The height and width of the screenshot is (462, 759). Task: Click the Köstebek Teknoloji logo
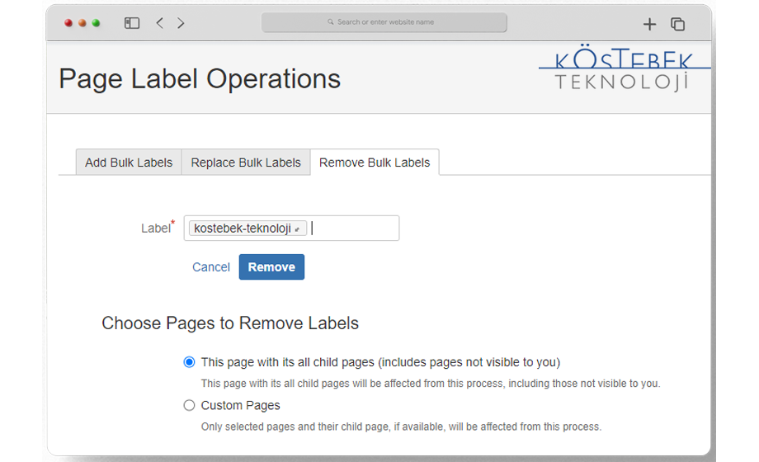(x=623, y=68)
